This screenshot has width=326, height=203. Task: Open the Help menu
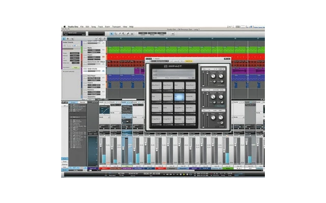(131, 27)
